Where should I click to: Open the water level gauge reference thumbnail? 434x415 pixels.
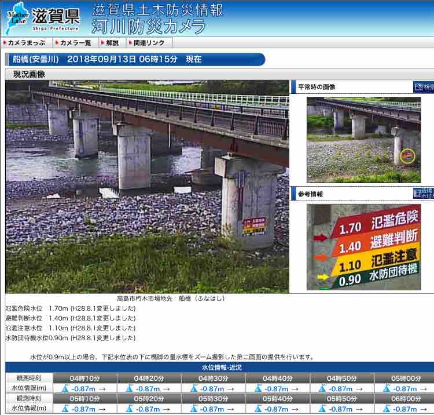pos(364,247)
